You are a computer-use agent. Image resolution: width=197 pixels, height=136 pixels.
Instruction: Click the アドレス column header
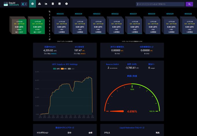[107, 133]
